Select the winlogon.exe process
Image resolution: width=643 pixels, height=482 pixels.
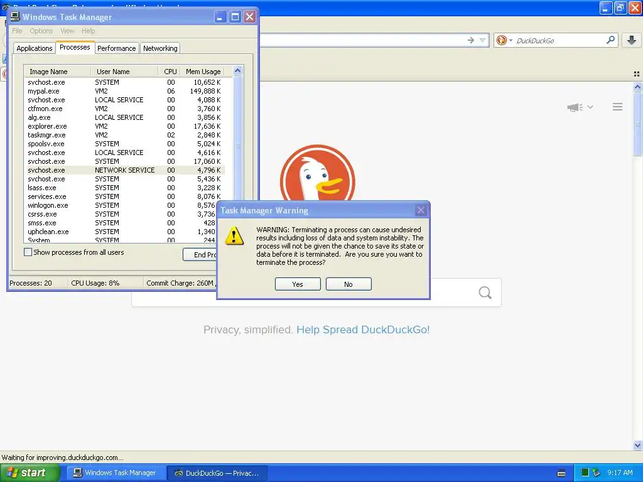click(x=121, y=205)
